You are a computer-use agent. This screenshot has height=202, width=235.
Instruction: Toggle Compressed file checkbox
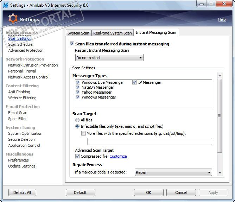point(77,156)
